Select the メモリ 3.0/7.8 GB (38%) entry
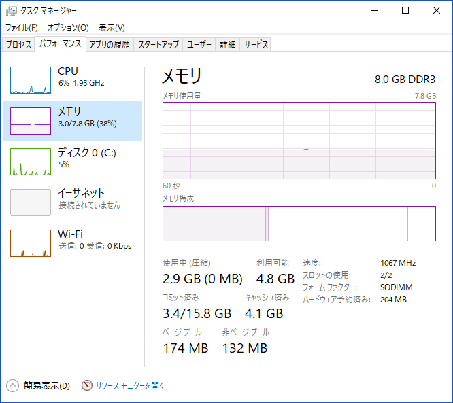The height and width of the screenshot is (403, 453). coord(73,121)
